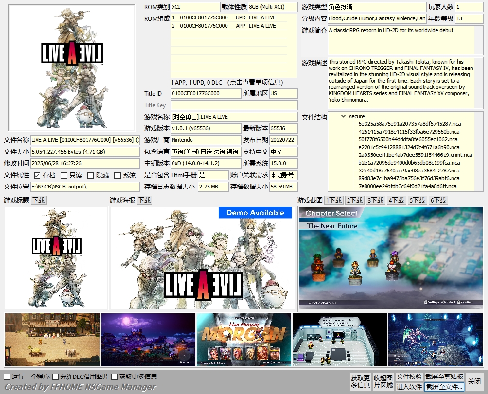Click the Title ID field 0100CF801776C000
Screen dimensions: 488x394
pyautogui.click(x=206, y=94)
